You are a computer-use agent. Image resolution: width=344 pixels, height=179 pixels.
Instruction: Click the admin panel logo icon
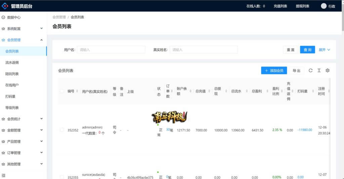tap(5, 6)
